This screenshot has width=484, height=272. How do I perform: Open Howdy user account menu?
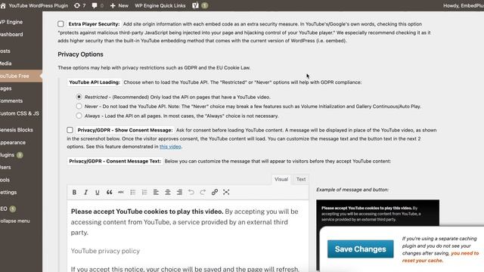(464, 5)
